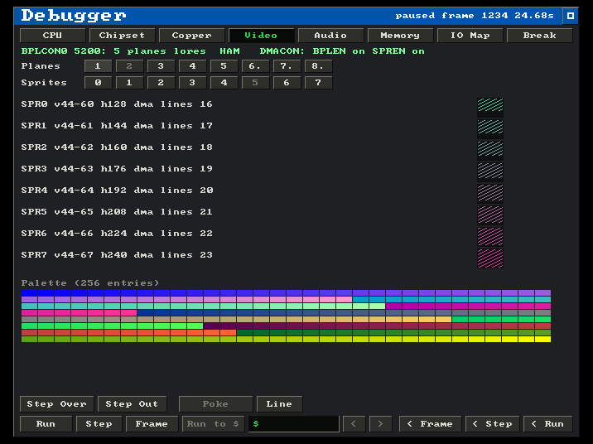Click the Step Over button
593x444 pixels.
coord(56,404)
